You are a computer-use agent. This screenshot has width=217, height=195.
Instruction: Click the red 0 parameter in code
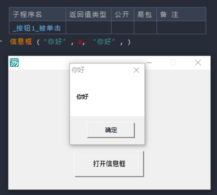(80, 42)
